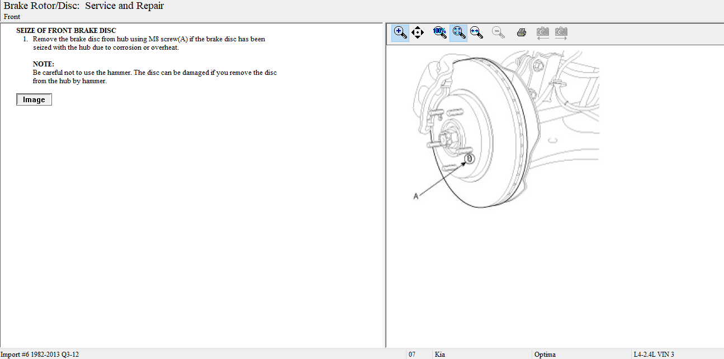724x359 pixels.
Task: Click the vertical divider between panes
Action: coord(384,184)
